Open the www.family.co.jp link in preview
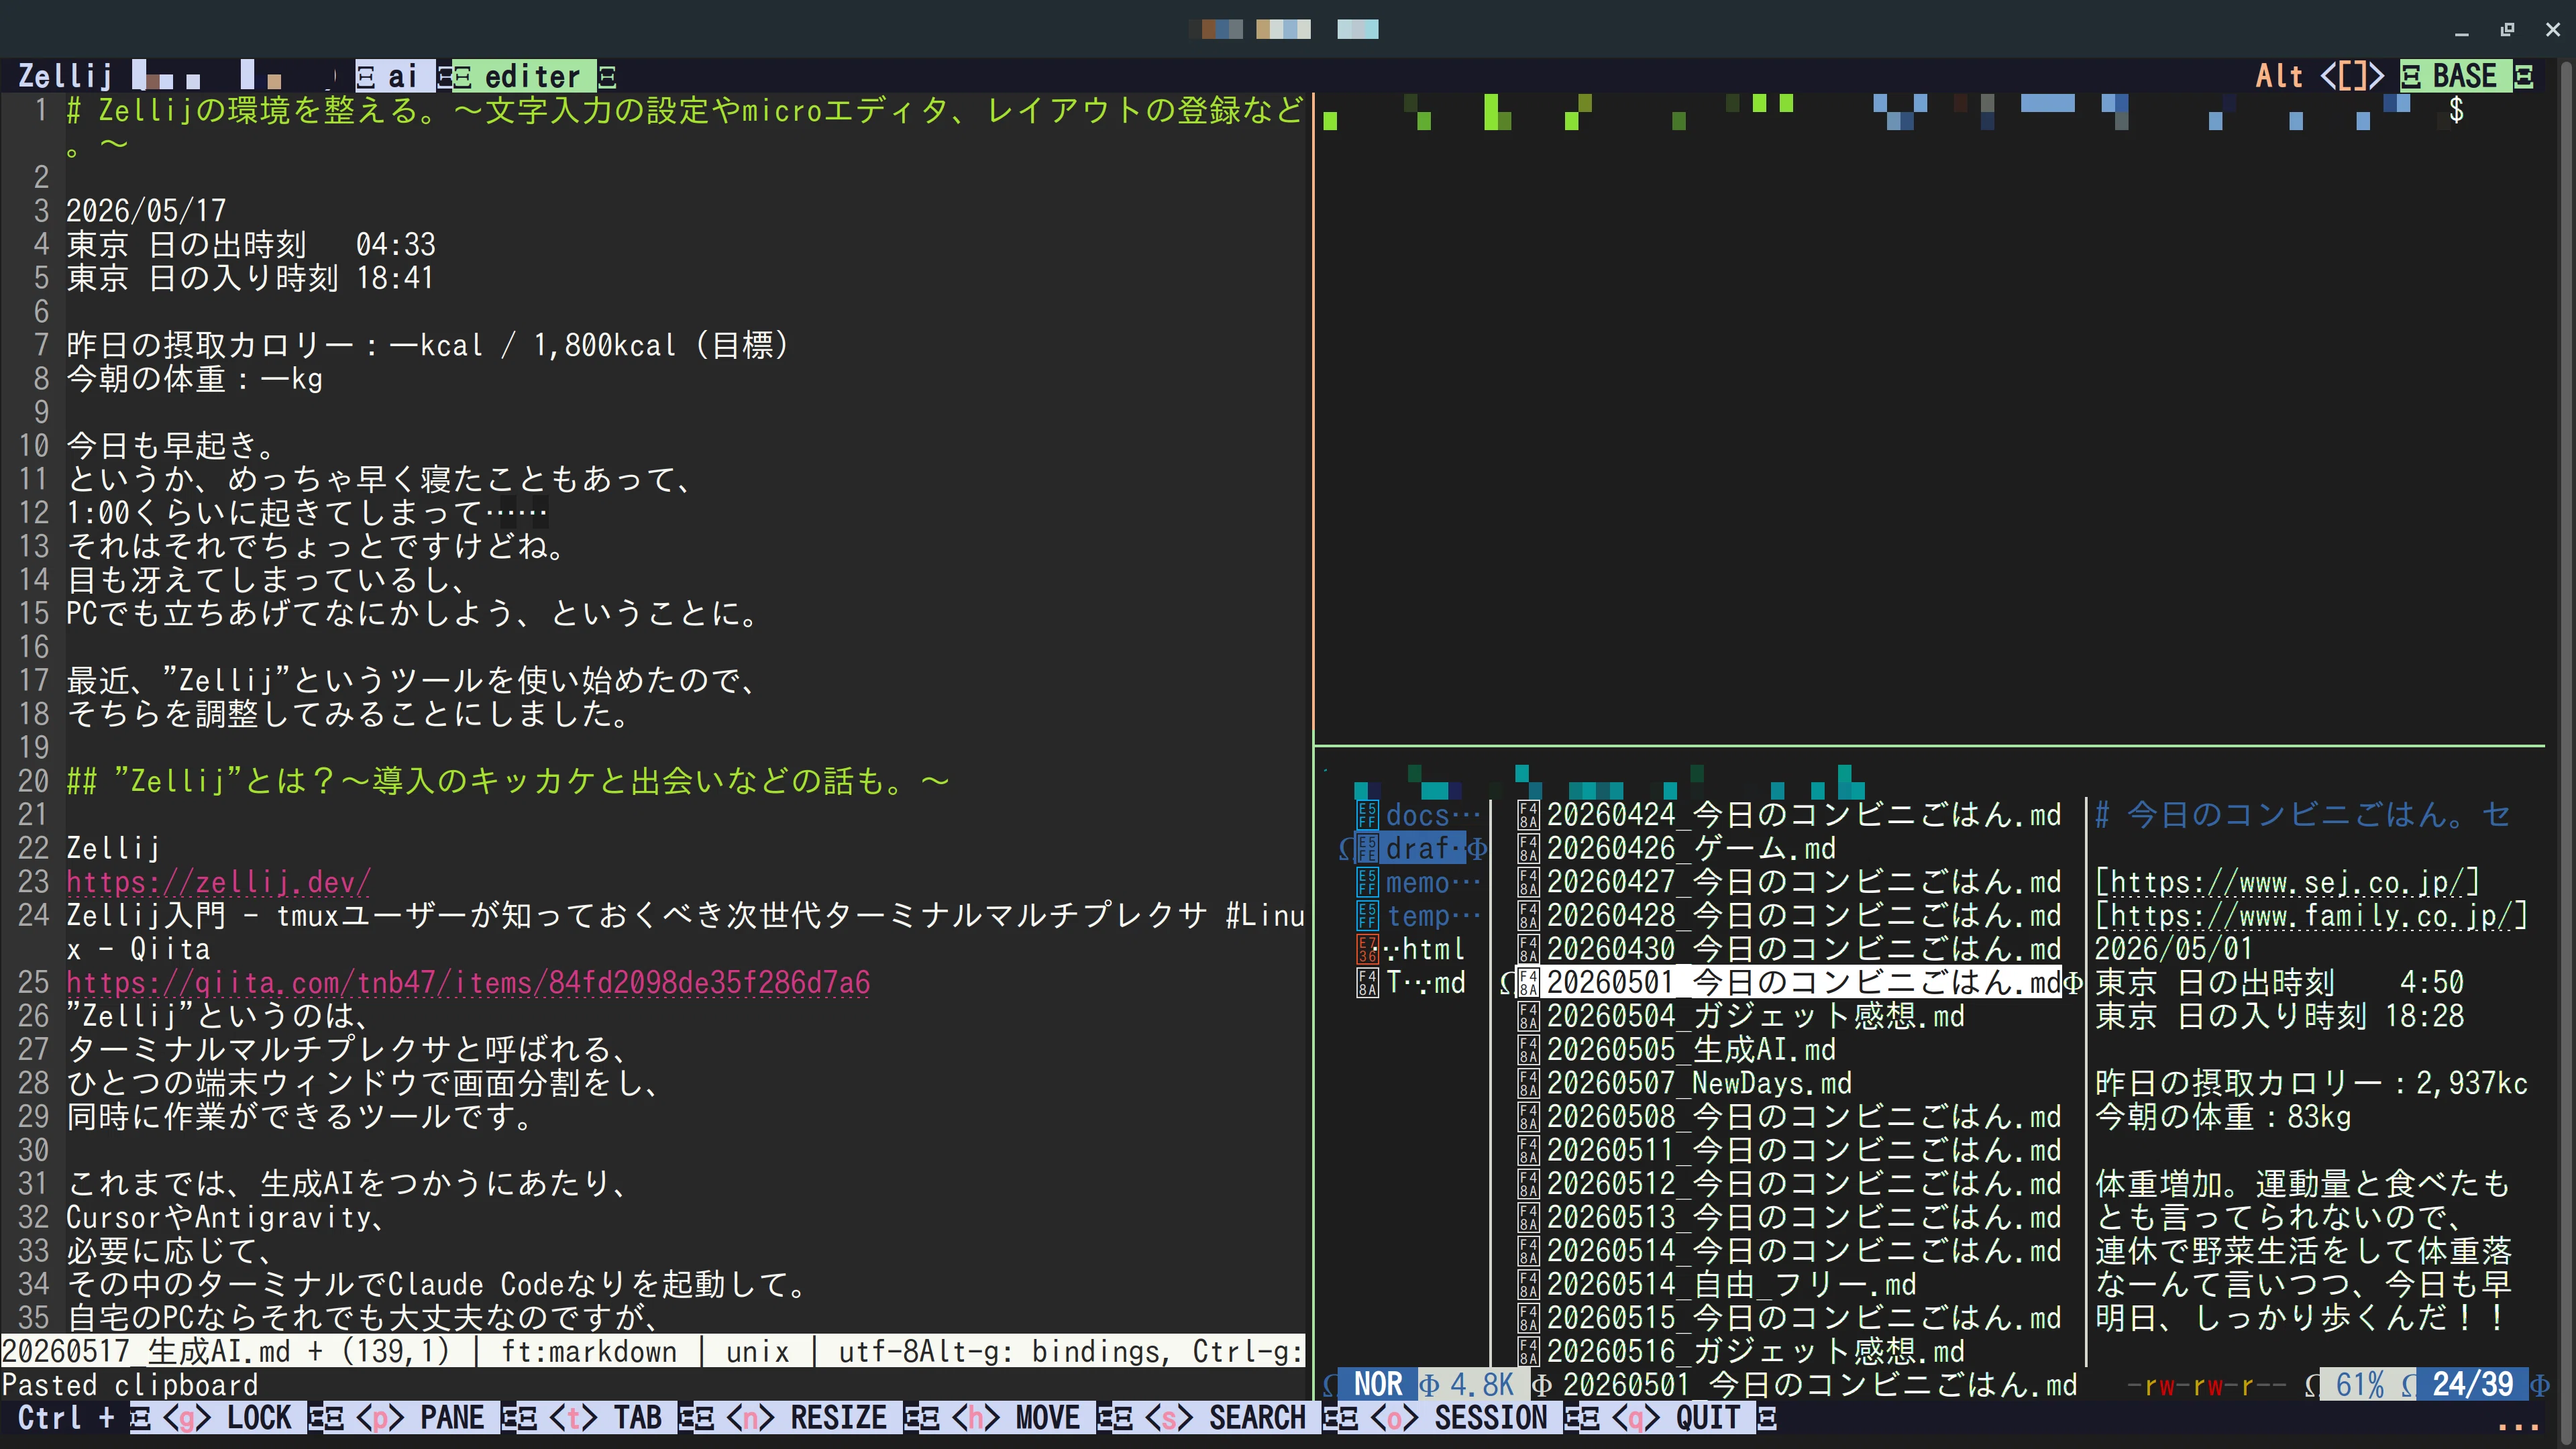Screen dimensions: 2576x1449 tap(2312, 915)
